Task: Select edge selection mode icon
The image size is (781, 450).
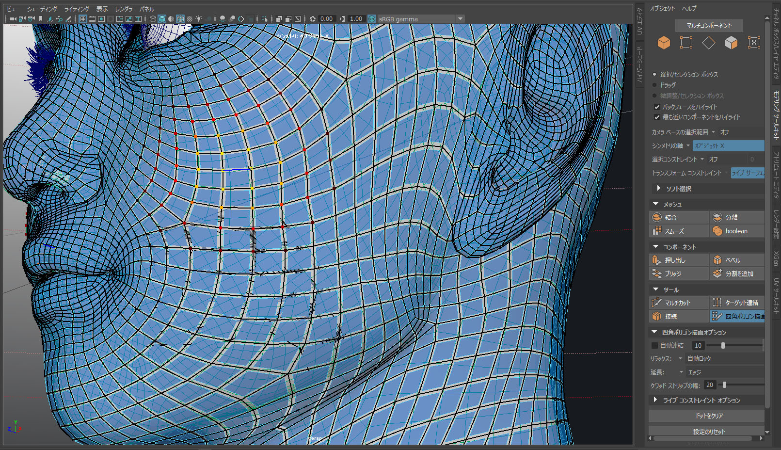Action: tap(709, 43)
